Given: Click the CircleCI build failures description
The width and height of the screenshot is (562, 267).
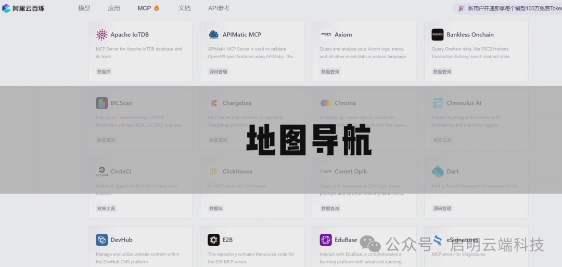Looking at the screenshot, I should [x=136, y=190].
